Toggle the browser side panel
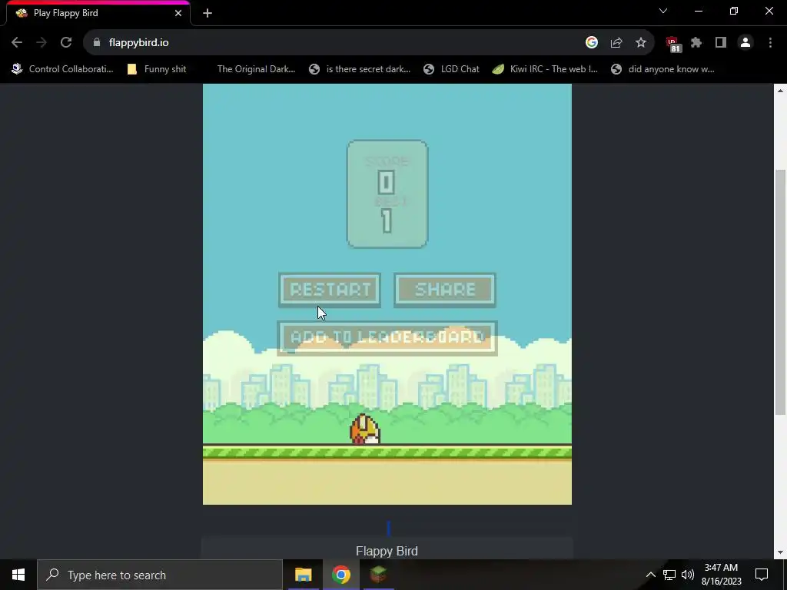Image resolution: width=787 pixels, height=590 pixels. [x=721, y=43]
